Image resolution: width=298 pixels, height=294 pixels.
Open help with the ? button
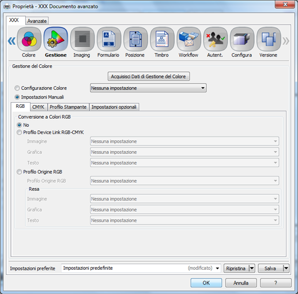pyautogui.click(x=276, y=283)
